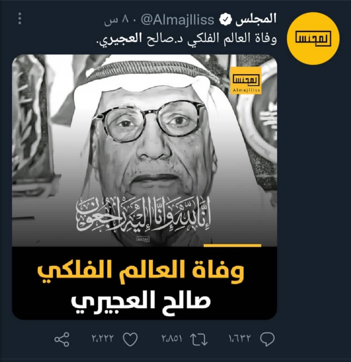
Task: Like the tweet with the heart icon
Action: [x=130, y=339]
